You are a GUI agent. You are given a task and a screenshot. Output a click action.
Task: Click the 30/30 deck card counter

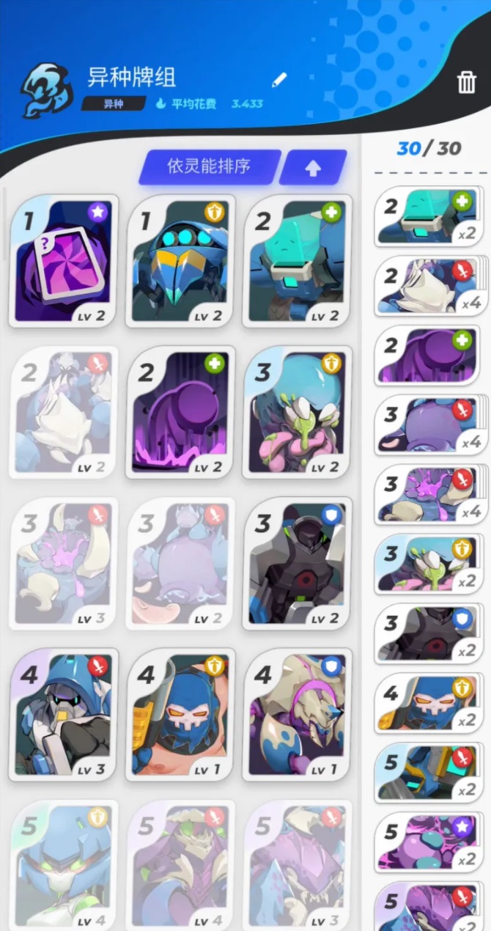coord(429,149)
